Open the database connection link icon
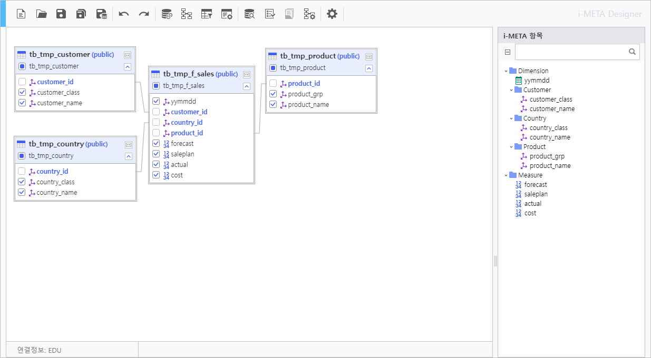Screen dimensions: 651x358 (167, 14)
